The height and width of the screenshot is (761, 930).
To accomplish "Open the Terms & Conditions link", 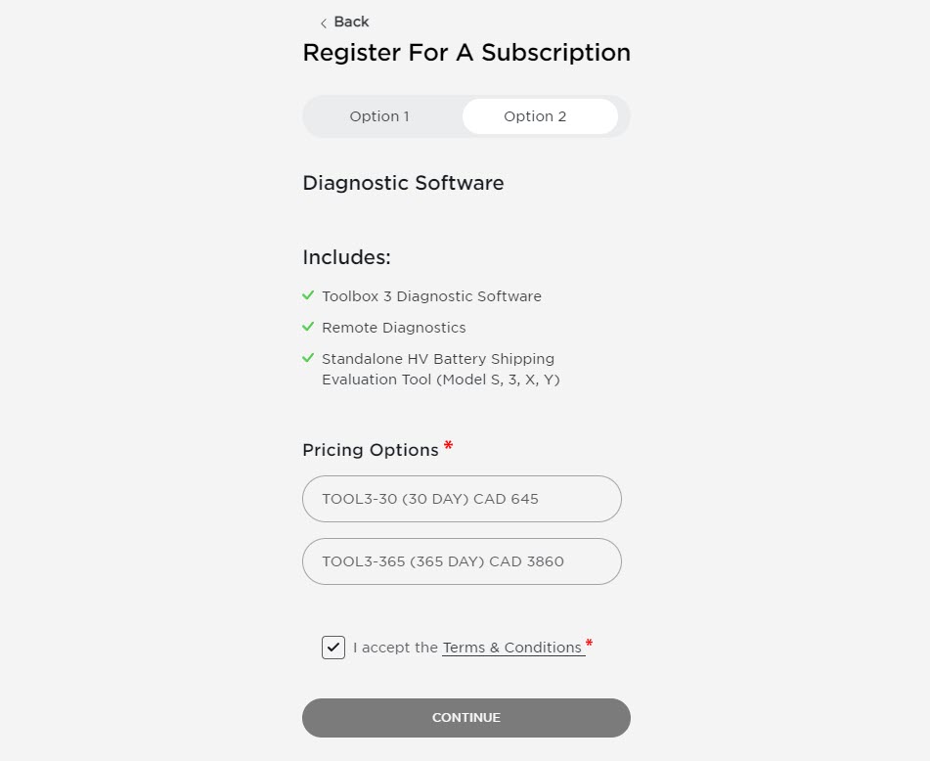I will click(x=511, y=648).
